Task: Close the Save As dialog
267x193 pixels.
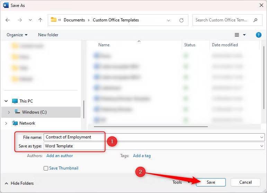Action: (x=261, y=5)
